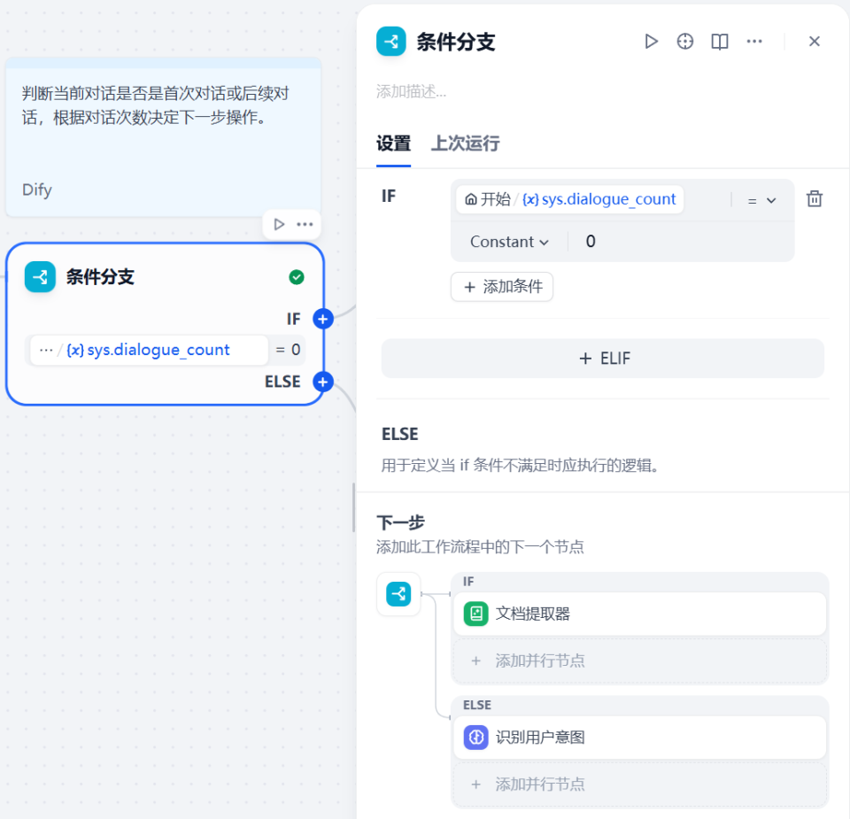Open the = operator dropdown

tap(760, 199)
